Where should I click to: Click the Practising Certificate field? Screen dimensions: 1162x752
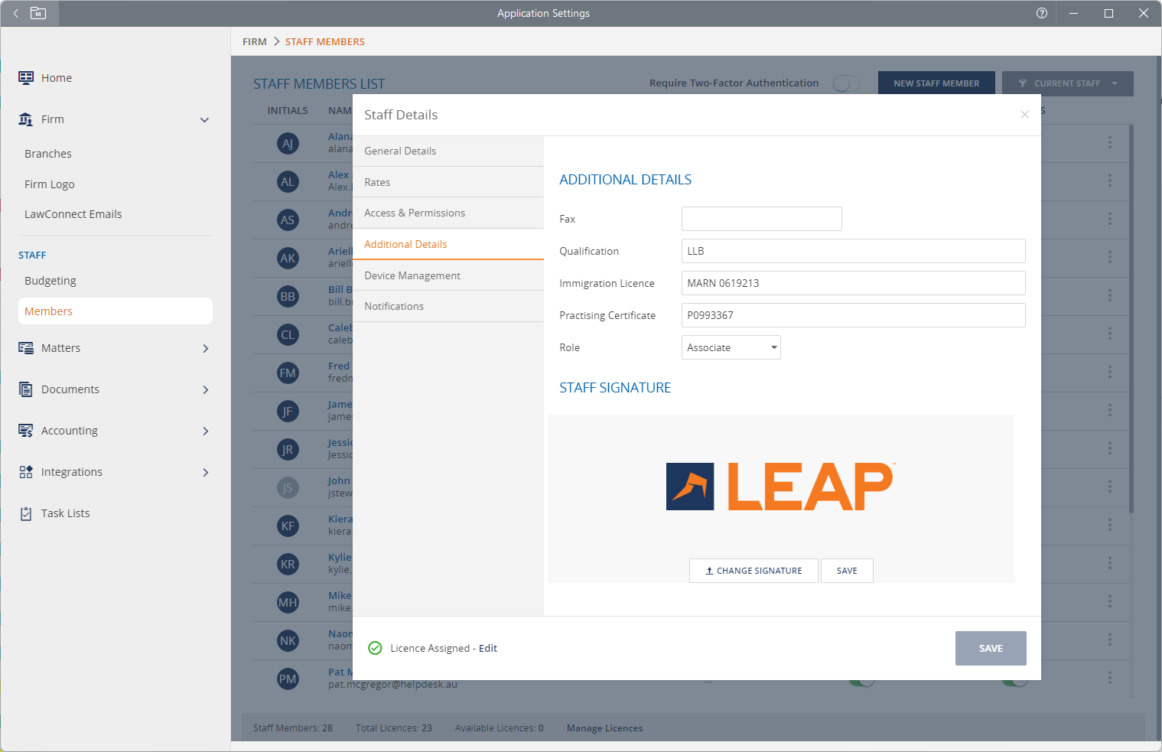(854, 315)
